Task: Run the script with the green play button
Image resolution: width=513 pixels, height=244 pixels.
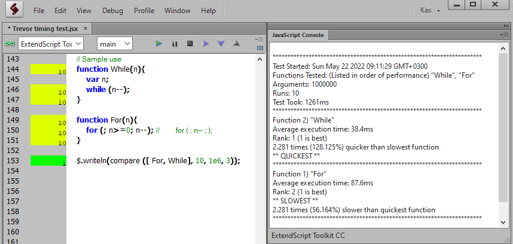Action: (159, 44)
